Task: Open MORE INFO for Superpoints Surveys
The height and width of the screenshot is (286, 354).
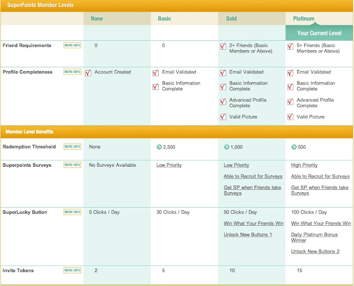Action: tap(72, 165)
